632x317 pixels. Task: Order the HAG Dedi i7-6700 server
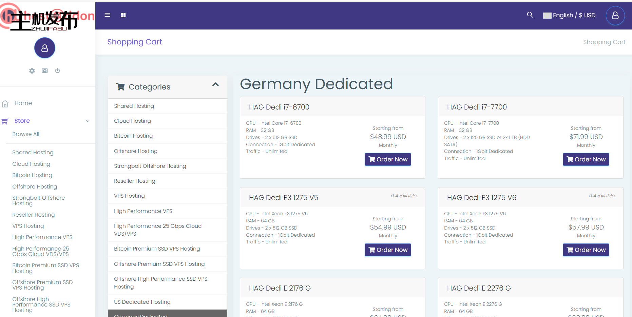click(x=388, y=159)
